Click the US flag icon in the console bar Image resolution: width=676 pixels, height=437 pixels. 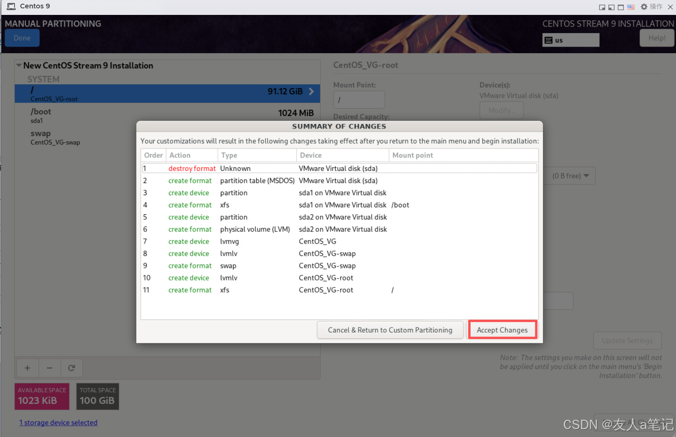point(630,7)
